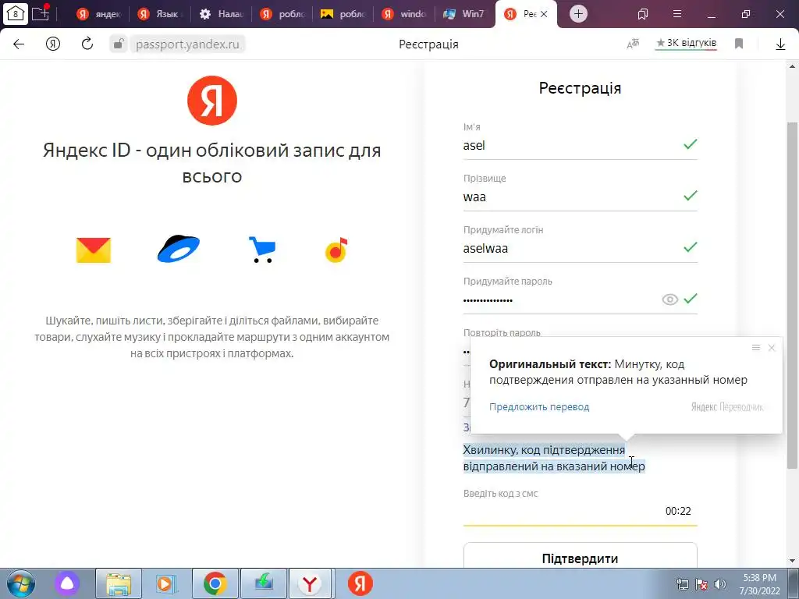Click the Action Center flag tray icon

pos(701,583)
